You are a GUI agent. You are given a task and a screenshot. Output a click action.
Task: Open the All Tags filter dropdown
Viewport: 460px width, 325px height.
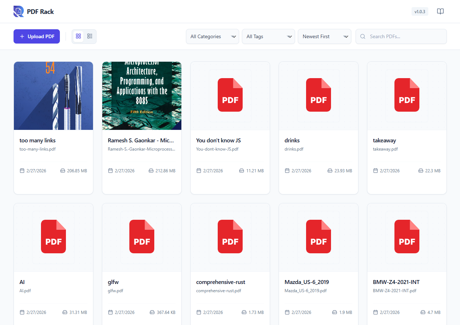(268, 36)
